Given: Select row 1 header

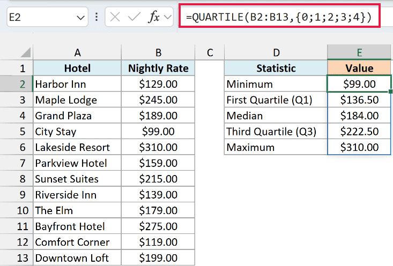Looking at the screenshot, I should pyautogui.click(x=17, y=68).
